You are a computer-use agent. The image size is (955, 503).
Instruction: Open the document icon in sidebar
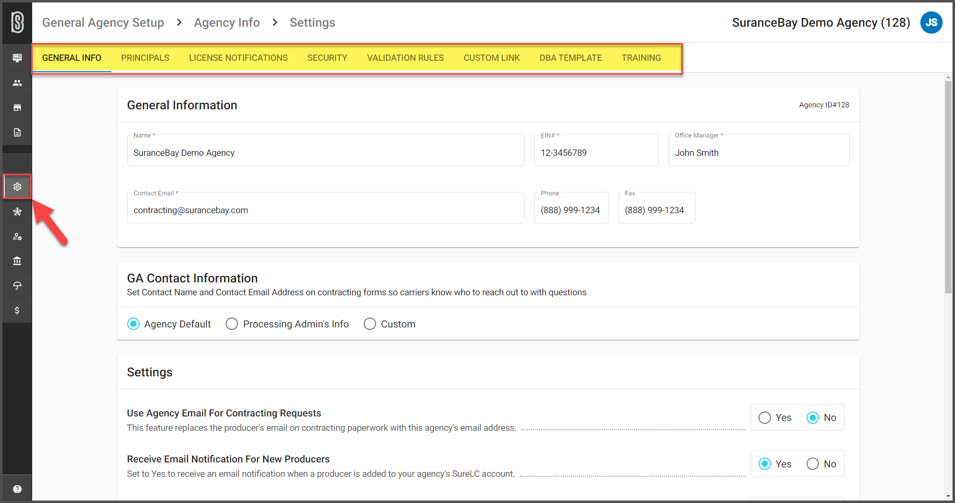pyautogui.click(x=17, y=132)
